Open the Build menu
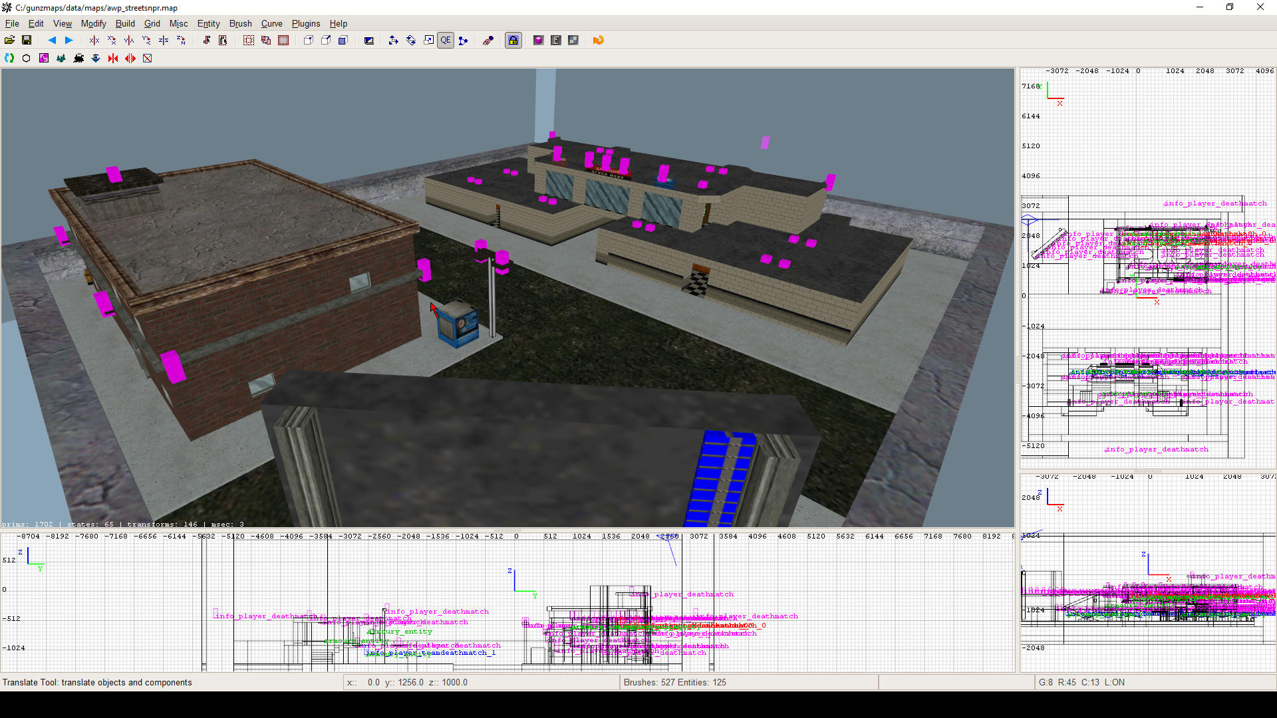This screenshot has width=1277, height=718. pos(125,23)
